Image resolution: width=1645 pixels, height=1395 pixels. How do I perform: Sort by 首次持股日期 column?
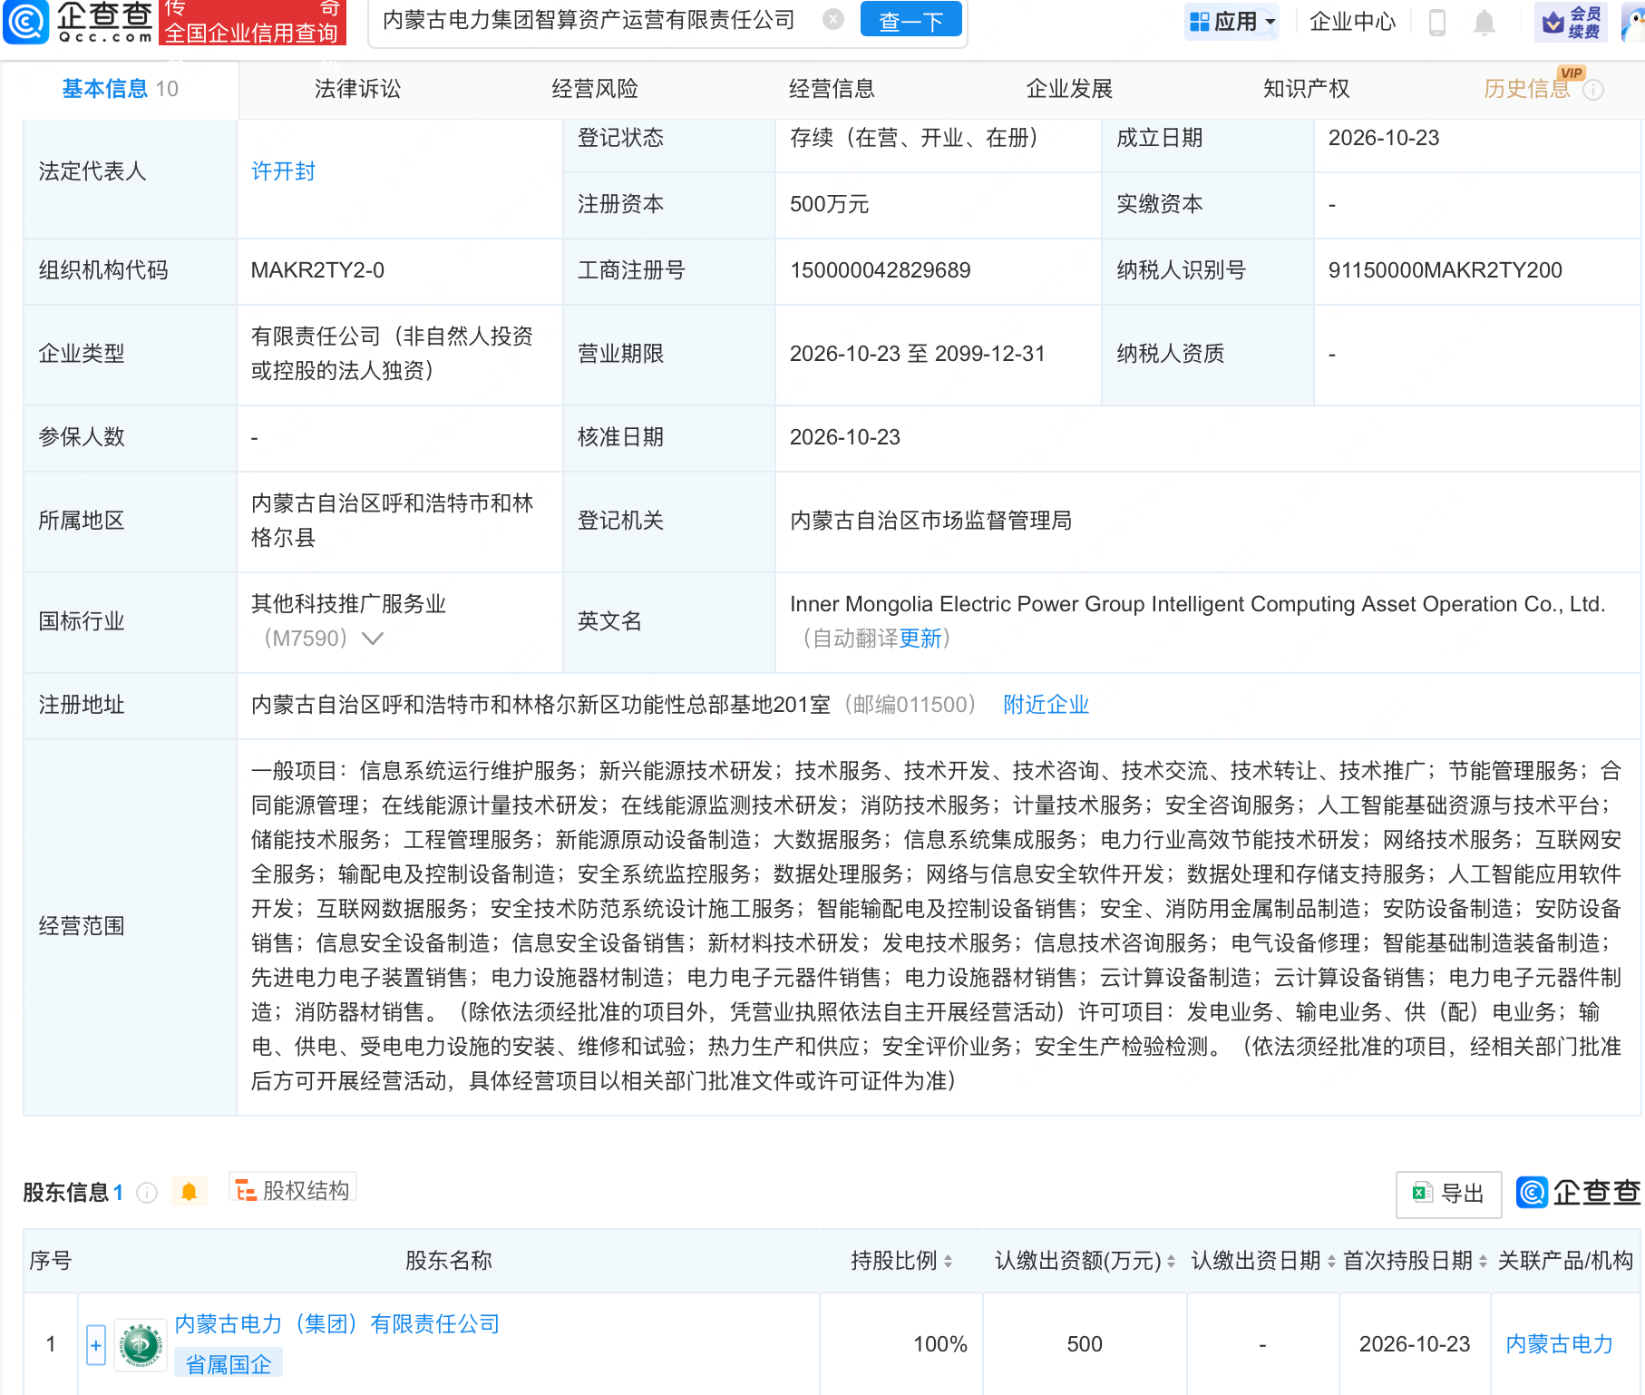(x=1483, y=1261)
